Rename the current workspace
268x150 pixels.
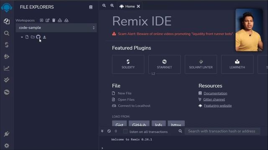[x=47, y=20]
